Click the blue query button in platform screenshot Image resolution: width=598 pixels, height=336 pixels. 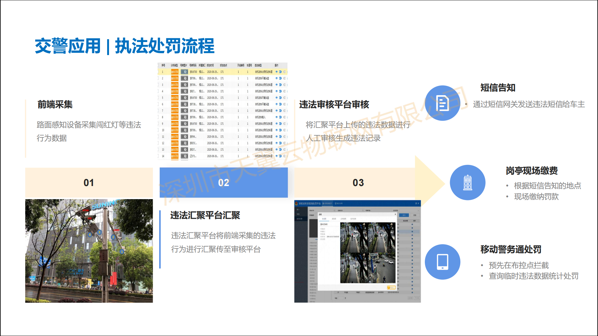click(x=404, y=215)
